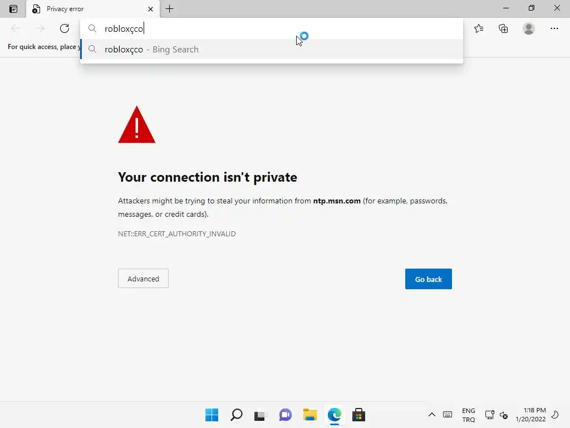Screen dimensions: 570x428
Task: Open the tab actions menu icon
Action: (13, 9)
